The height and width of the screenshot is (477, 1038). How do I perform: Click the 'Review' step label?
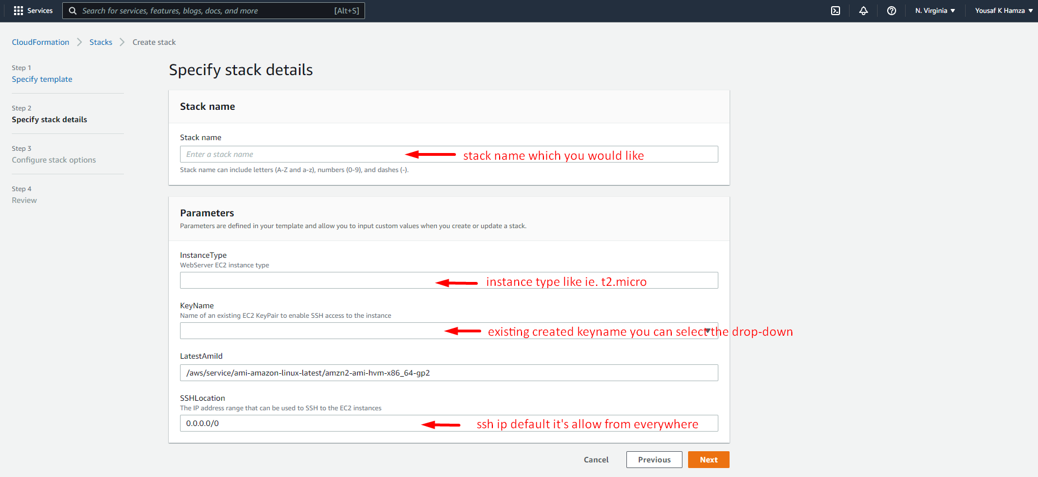(x=24, y=200)
